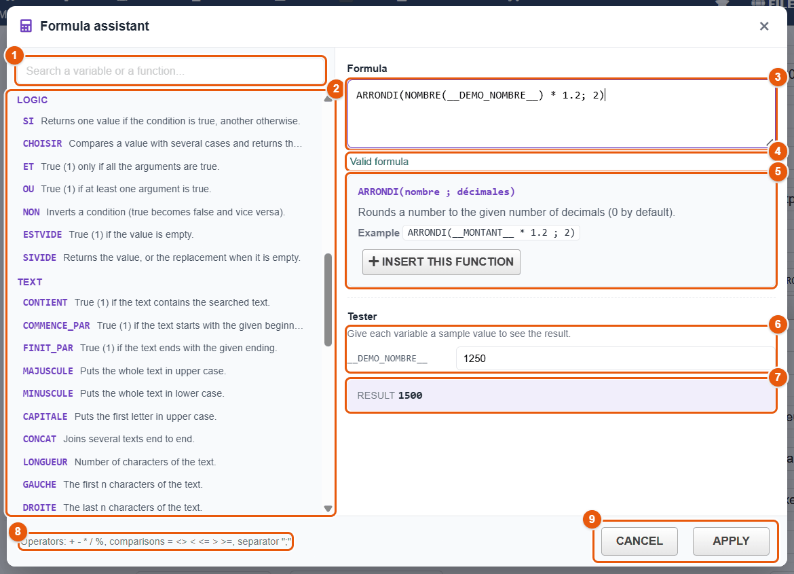Click the Valid formula status message
The image size is (794, 574).
point(379,162)
